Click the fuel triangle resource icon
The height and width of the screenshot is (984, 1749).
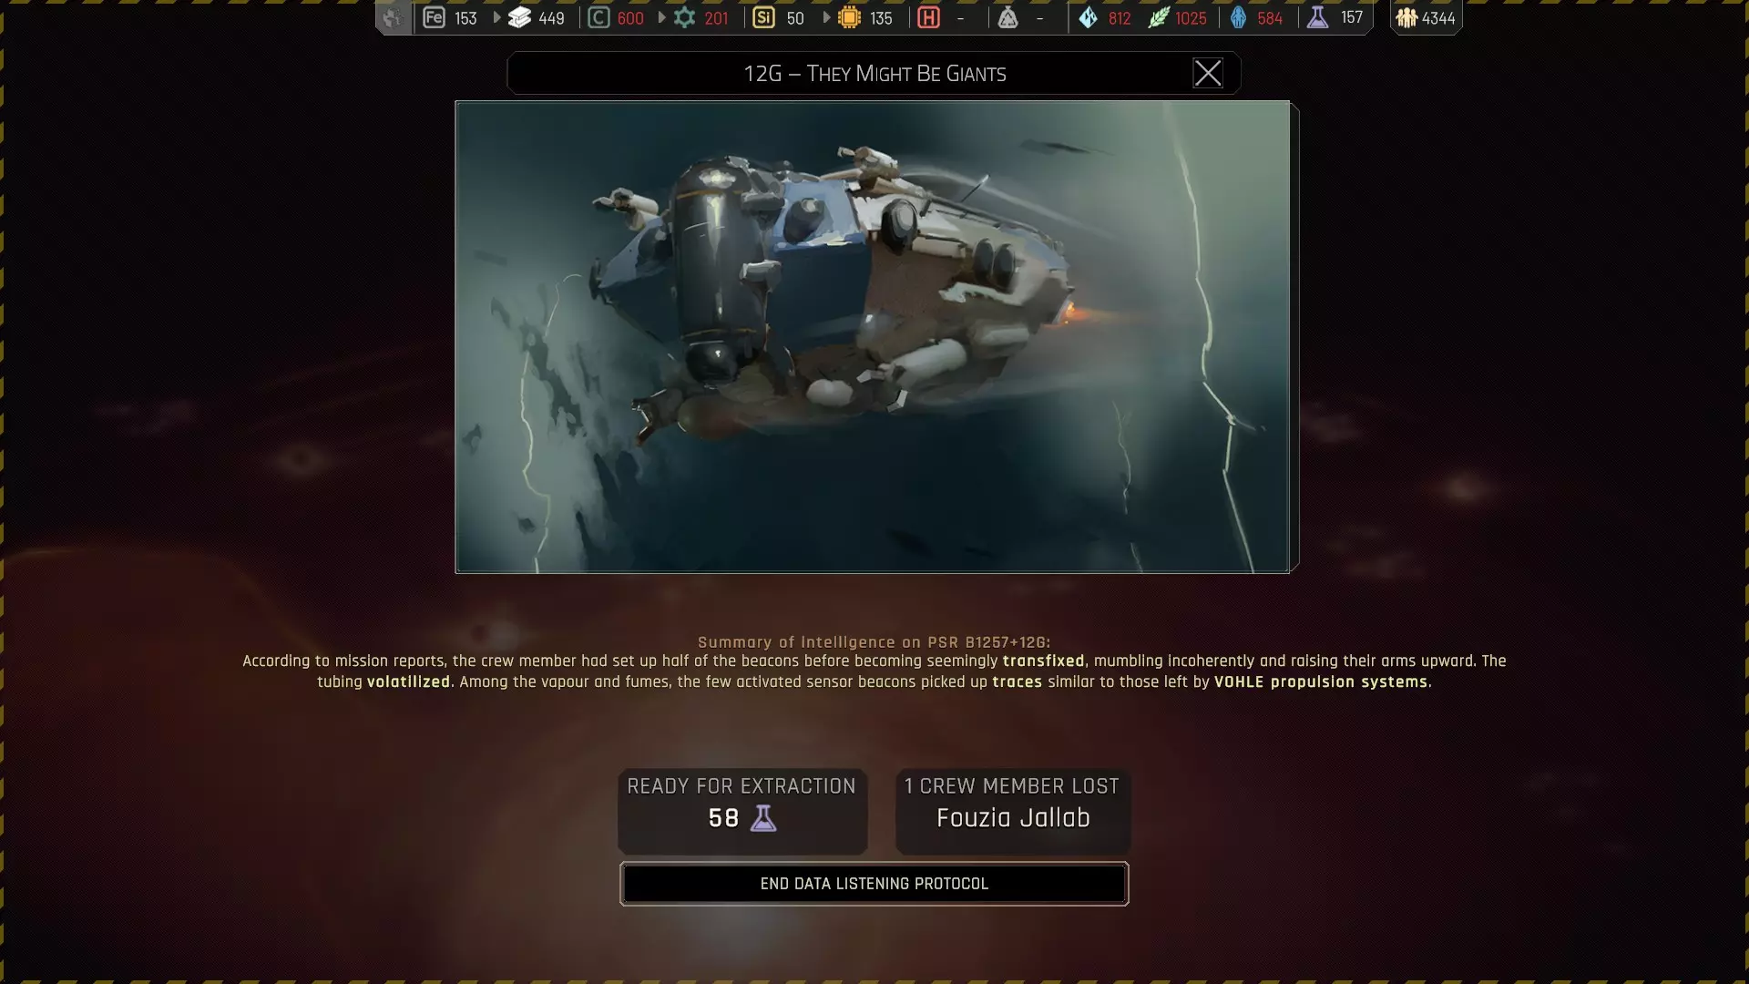1007,18
